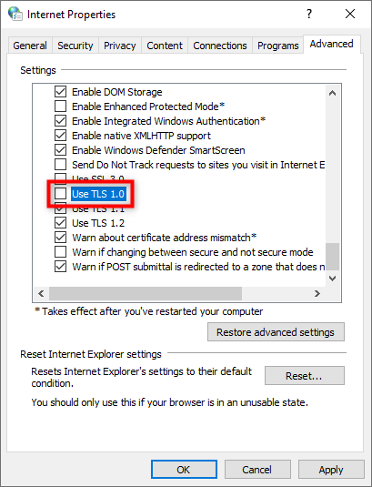This screenshot has height=487, width=372.
Task: Click the vertical scrollbar thumb
Action: coord(332,257)
